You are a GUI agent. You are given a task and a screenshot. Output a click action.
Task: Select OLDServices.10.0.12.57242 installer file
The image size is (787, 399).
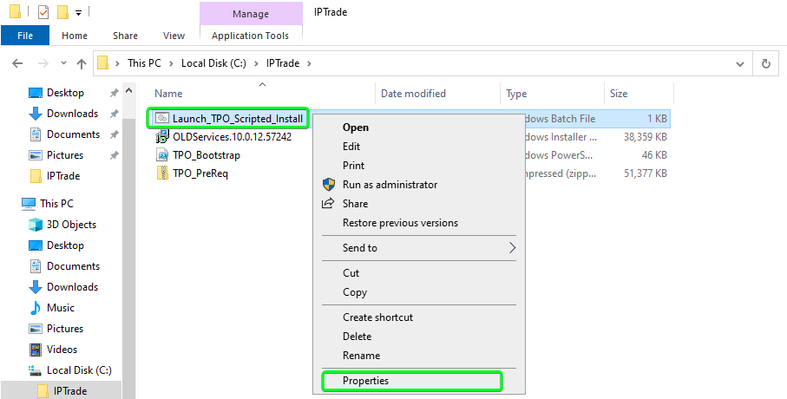click(x=232, y=136)
